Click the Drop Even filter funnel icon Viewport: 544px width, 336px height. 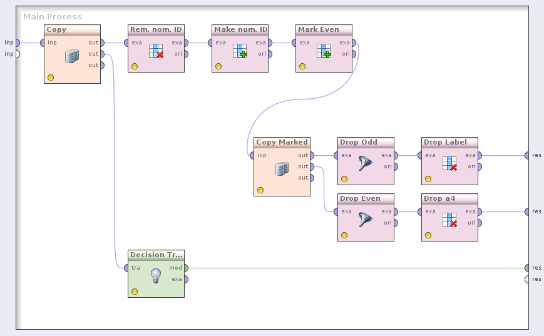366,220
